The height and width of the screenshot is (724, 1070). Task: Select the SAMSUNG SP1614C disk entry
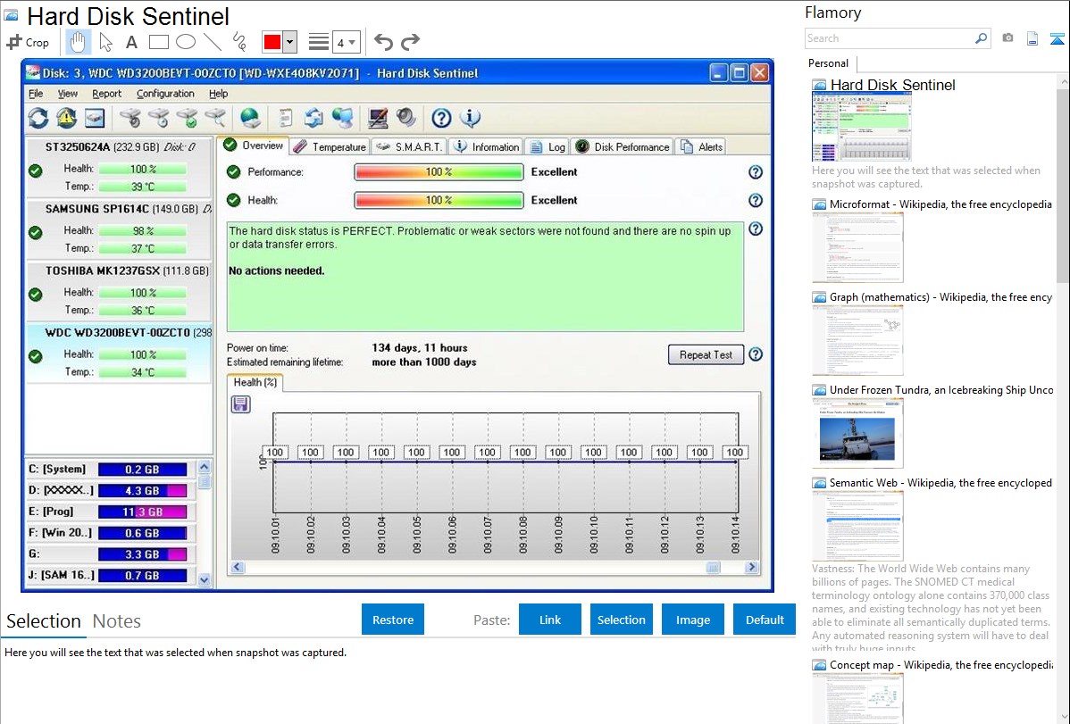click(119, 229)
